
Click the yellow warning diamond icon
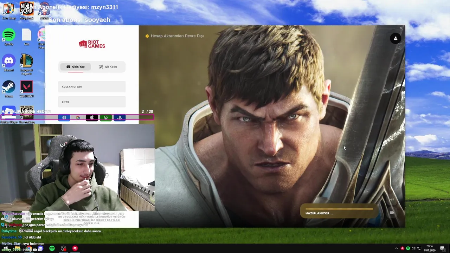147,36
